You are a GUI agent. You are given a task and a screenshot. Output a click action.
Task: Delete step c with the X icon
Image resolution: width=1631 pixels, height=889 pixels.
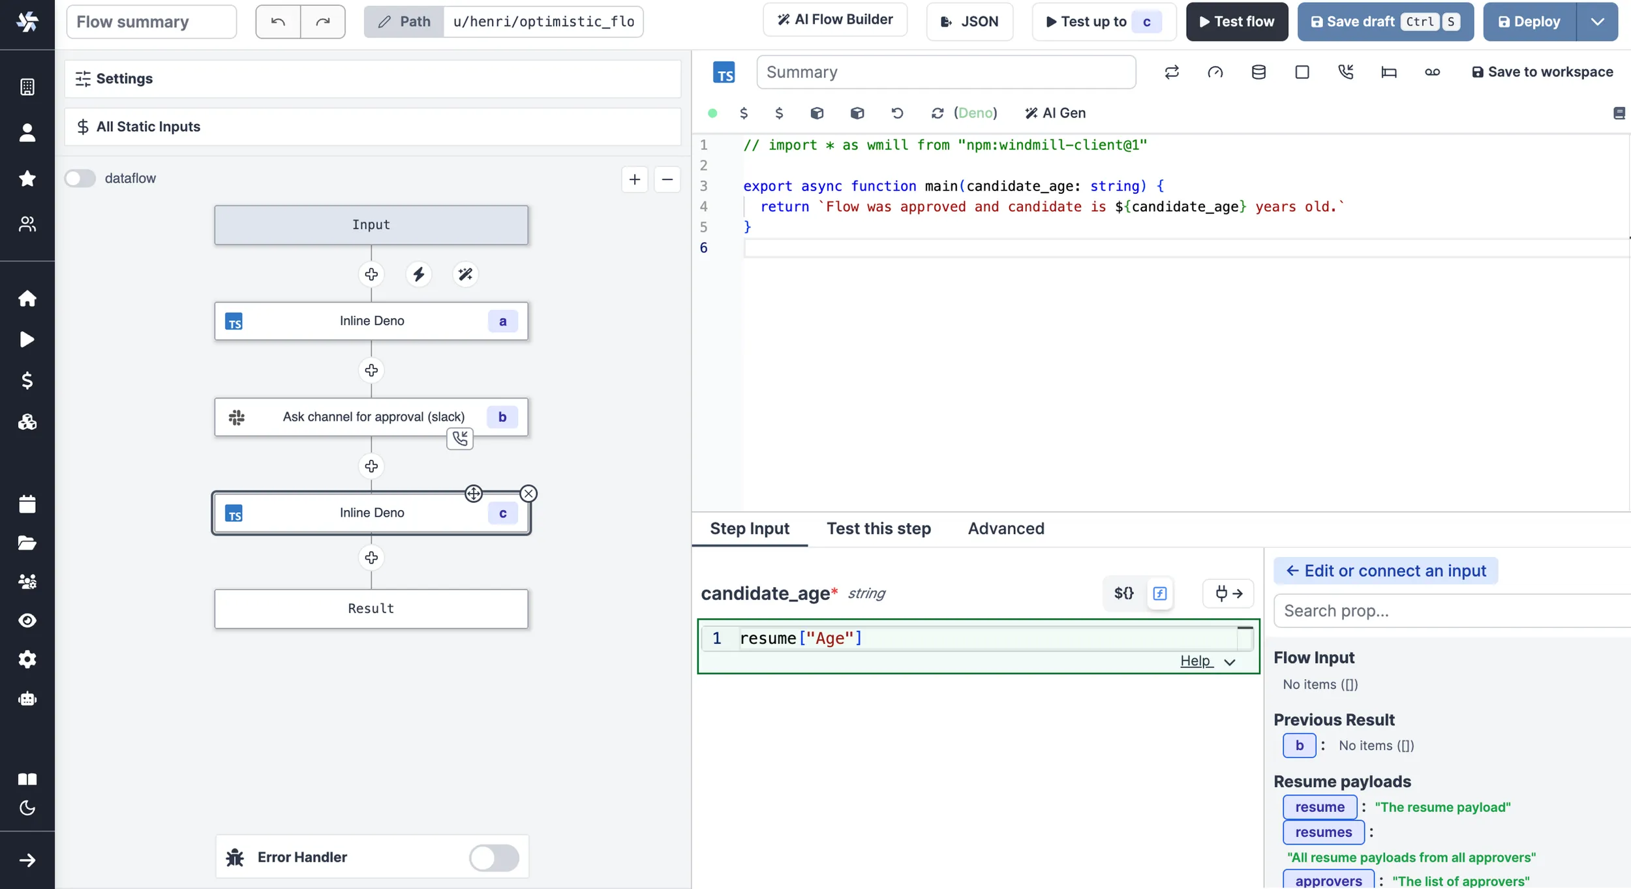(x=528, y=494)
